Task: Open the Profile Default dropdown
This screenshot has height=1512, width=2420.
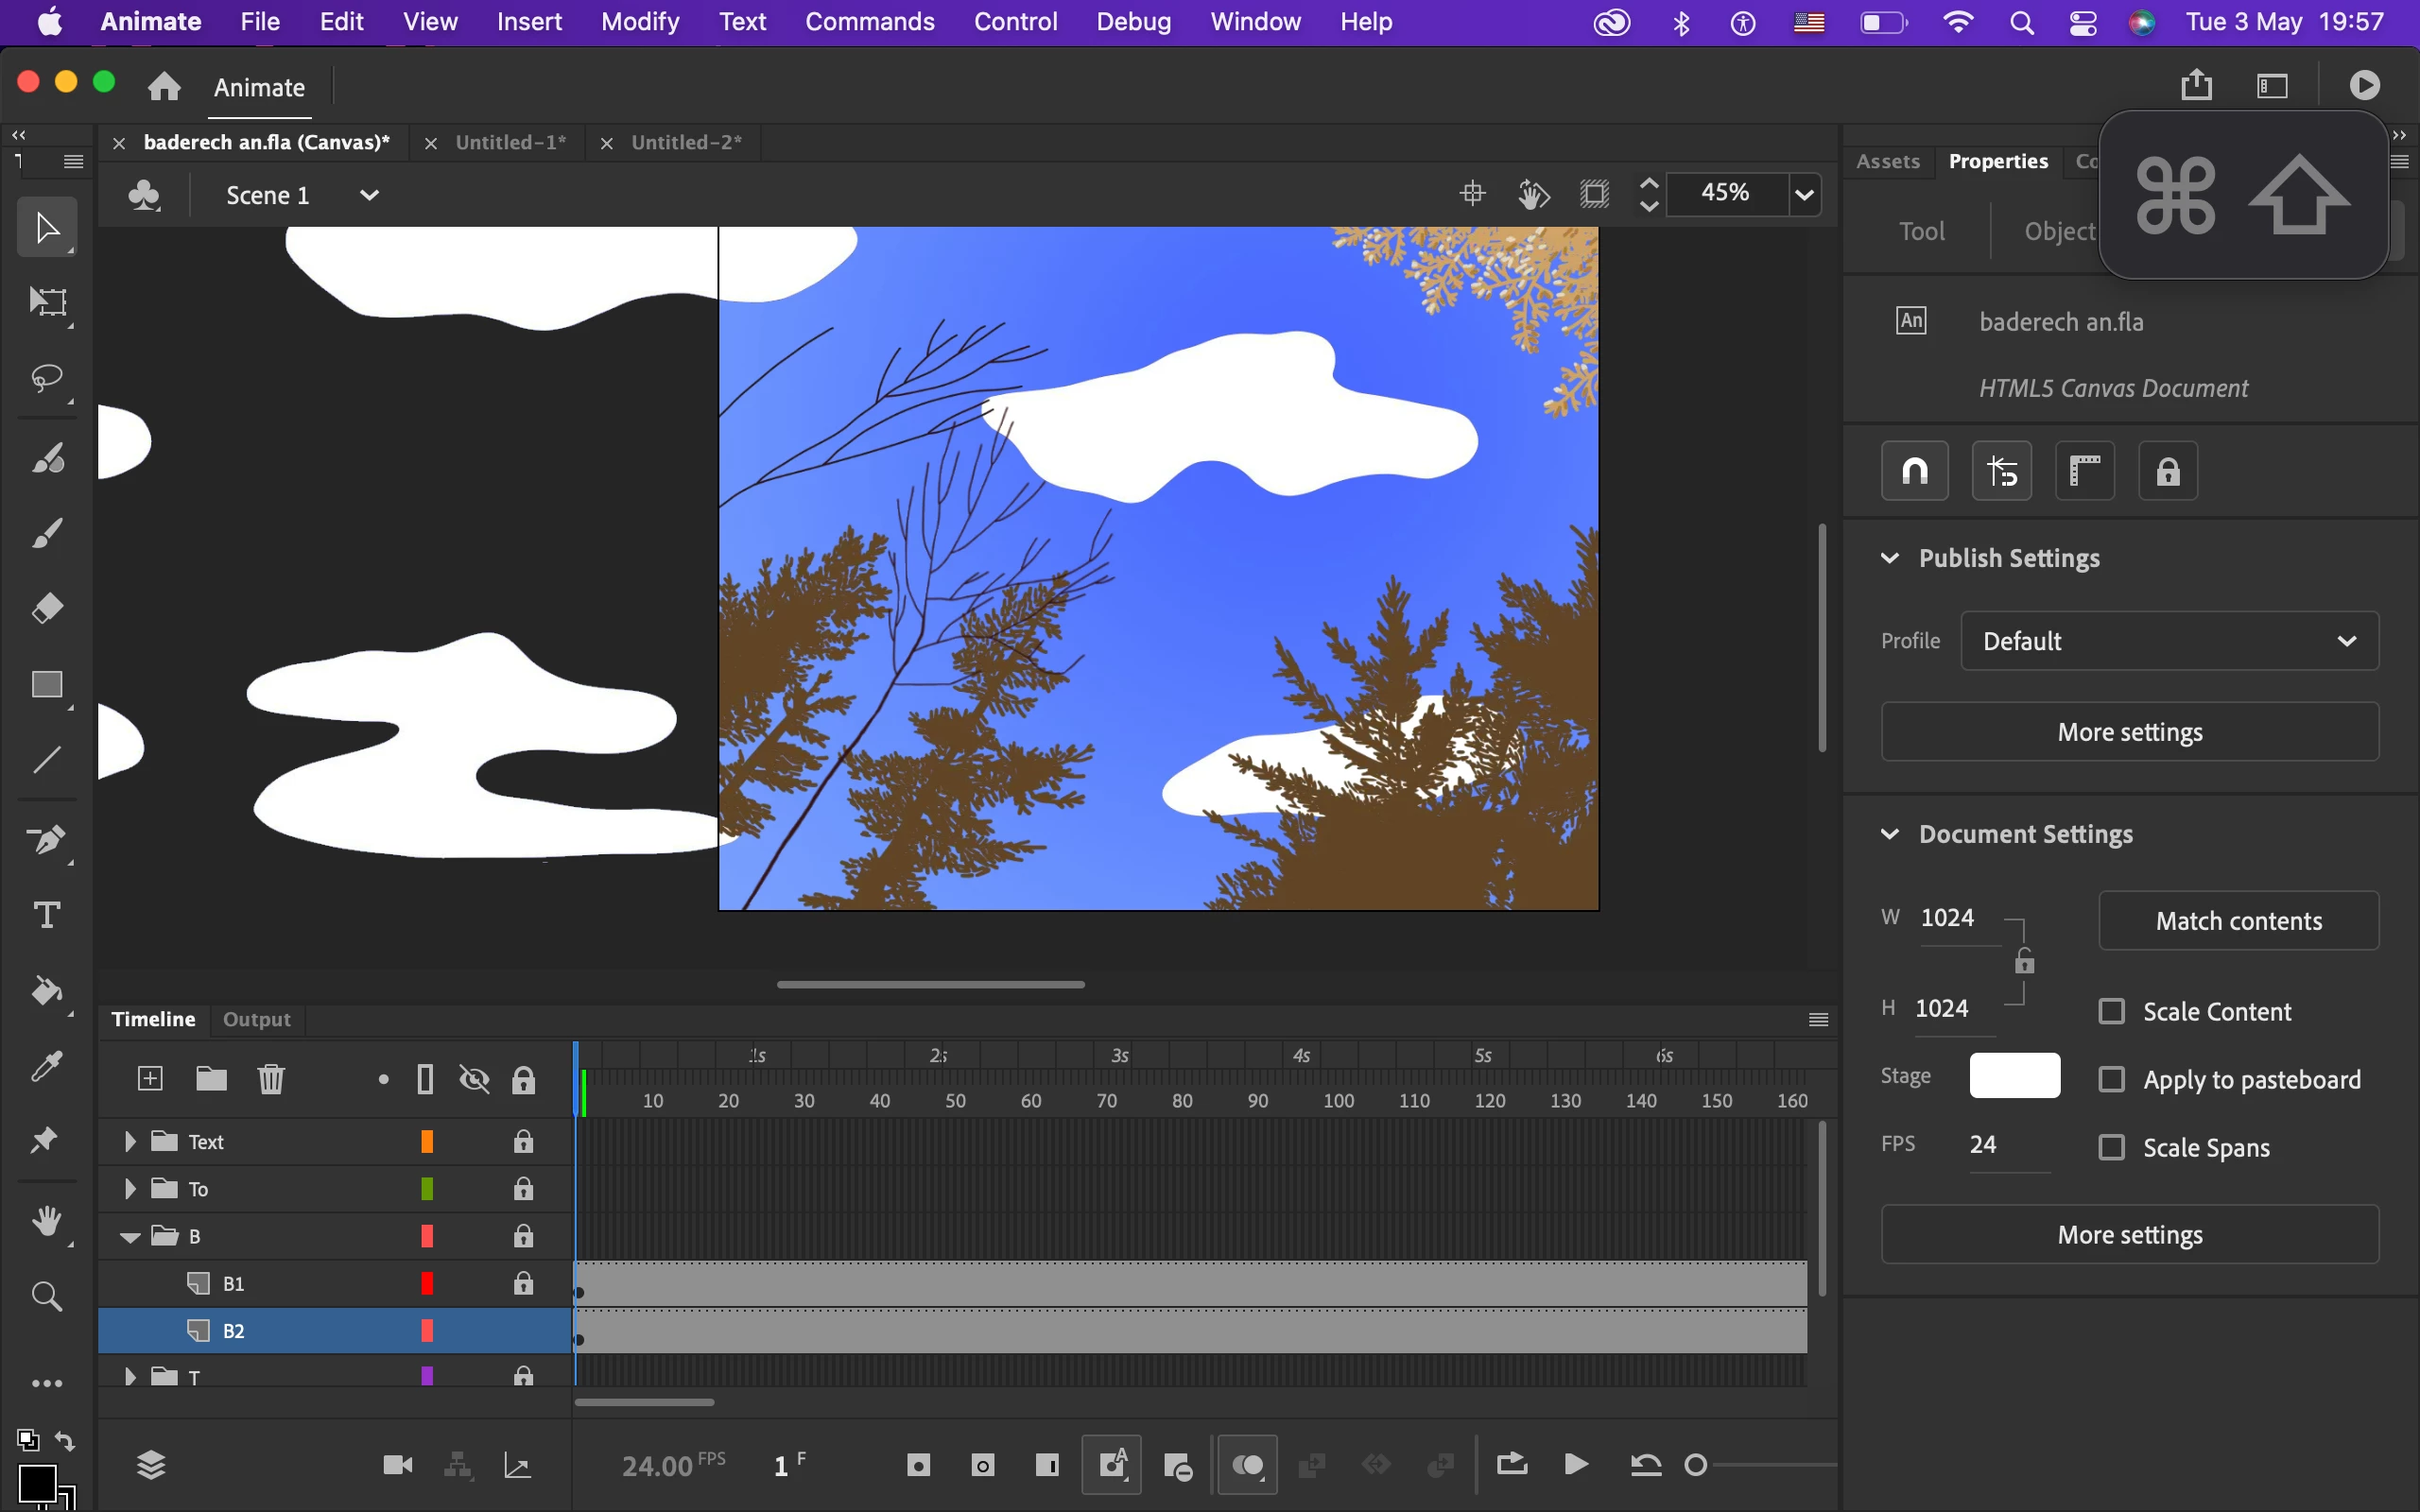Action: click(2169, 641)
